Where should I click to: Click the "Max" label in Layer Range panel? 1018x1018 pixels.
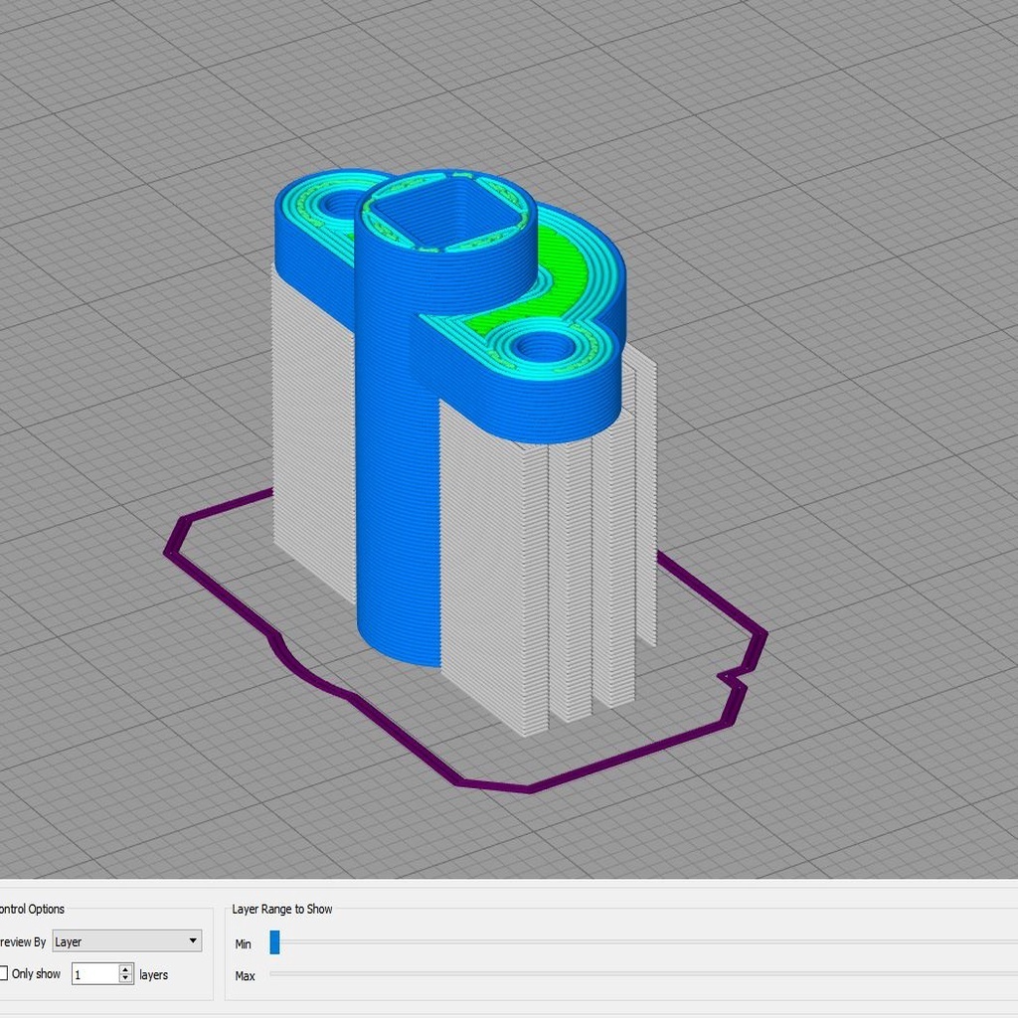click(x=245, y=975)
